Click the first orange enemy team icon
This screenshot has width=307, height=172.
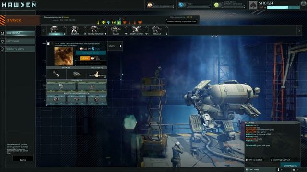tap(125, 22)
